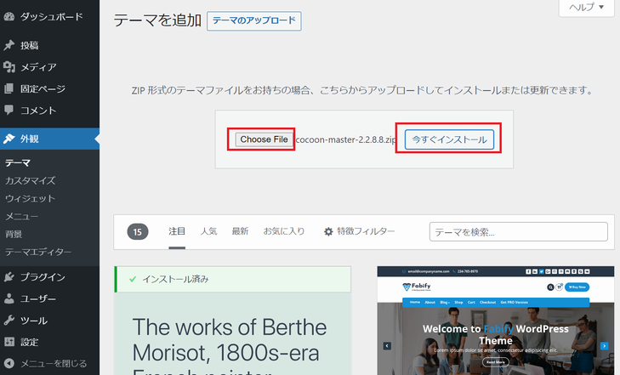Open the 背景 submenu item
The height and width of the screenshot is (375, 620).
point(14,234)
